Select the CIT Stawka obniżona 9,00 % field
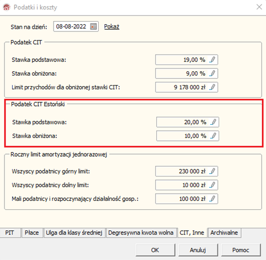Image resolution: width=266 pixels, height=260 pixels. pyautogui.click(x=187, y=73)
